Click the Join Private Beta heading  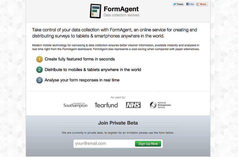click(x=118, y=123)
